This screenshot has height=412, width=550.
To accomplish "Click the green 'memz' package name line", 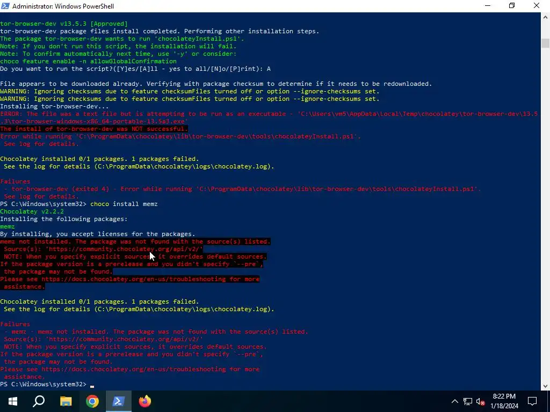I will pyautogui.click(x=8, y=227).
